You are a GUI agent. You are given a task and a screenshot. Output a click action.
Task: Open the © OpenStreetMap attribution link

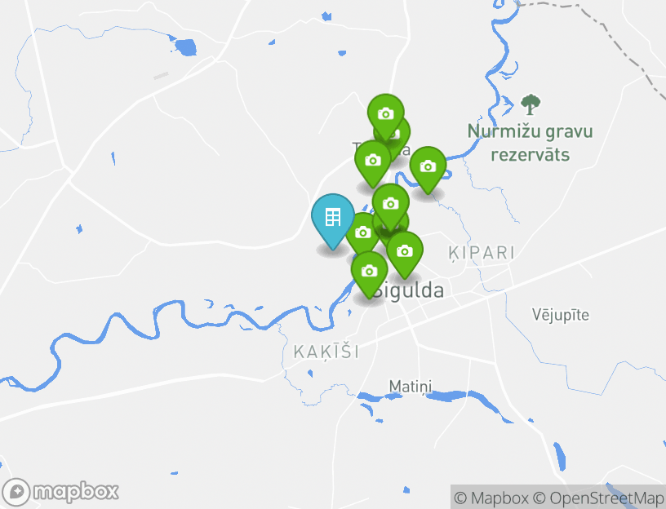point(598,498)
